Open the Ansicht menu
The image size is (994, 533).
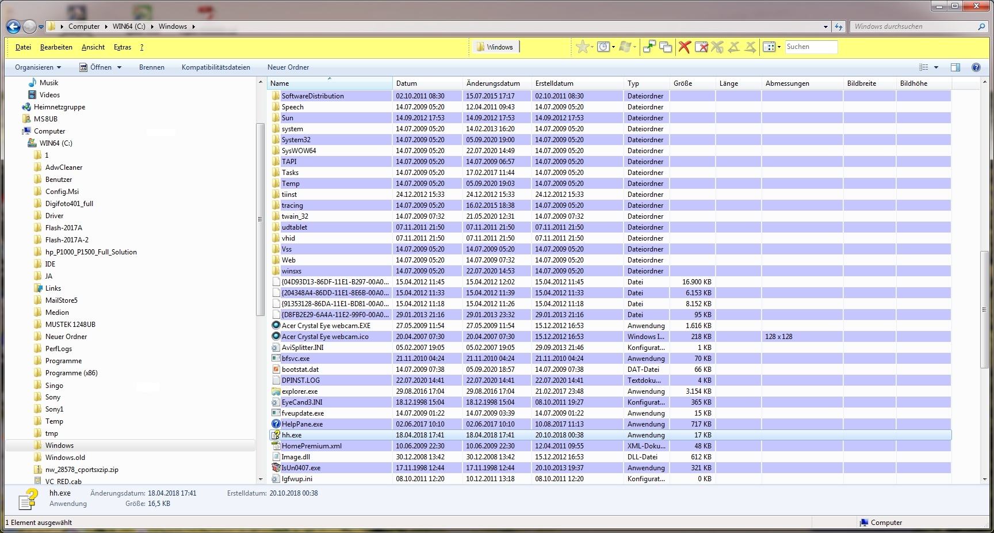[x=93, y=47]
